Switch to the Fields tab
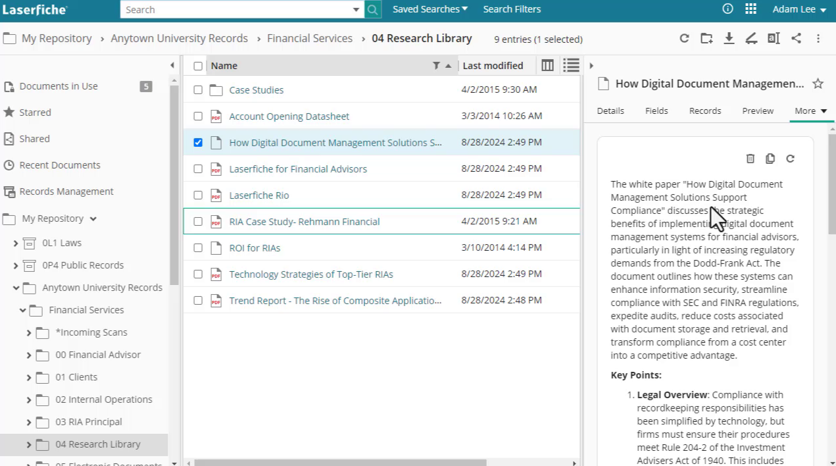The image size is (836, 466). 656,111
